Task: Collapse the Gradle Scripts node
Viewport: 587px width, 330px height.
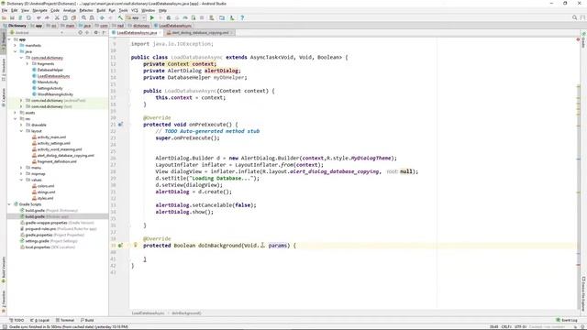Action: (x=9, y=204)
